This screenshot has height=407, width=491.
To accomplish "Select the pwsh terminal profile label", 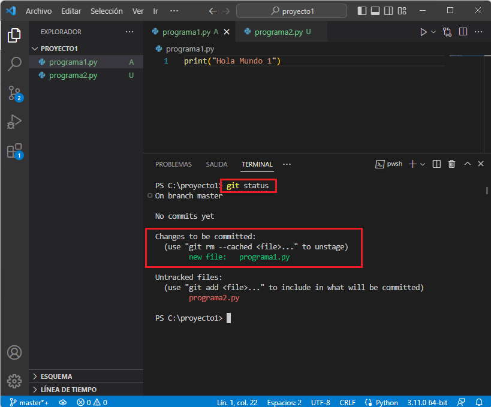I will coord(388,164).
